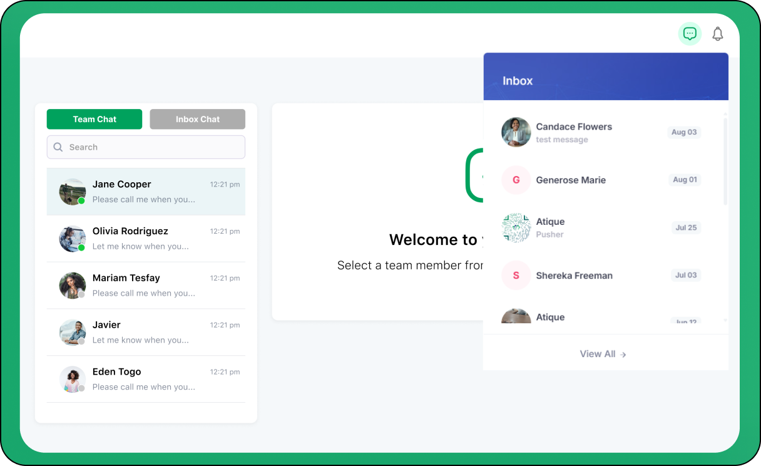Click the Inbox panel header title
The image size is (761, 466).
pos(518,81)
